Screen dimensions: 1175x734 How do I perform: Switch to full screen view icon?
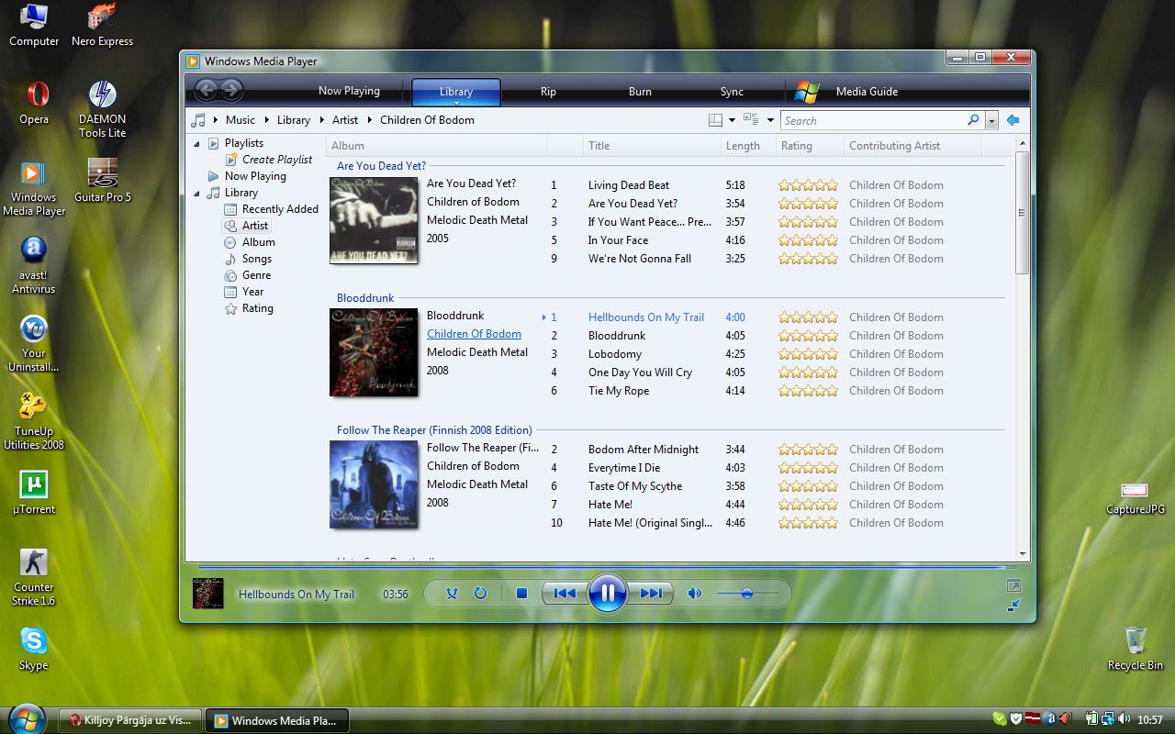1013,585
